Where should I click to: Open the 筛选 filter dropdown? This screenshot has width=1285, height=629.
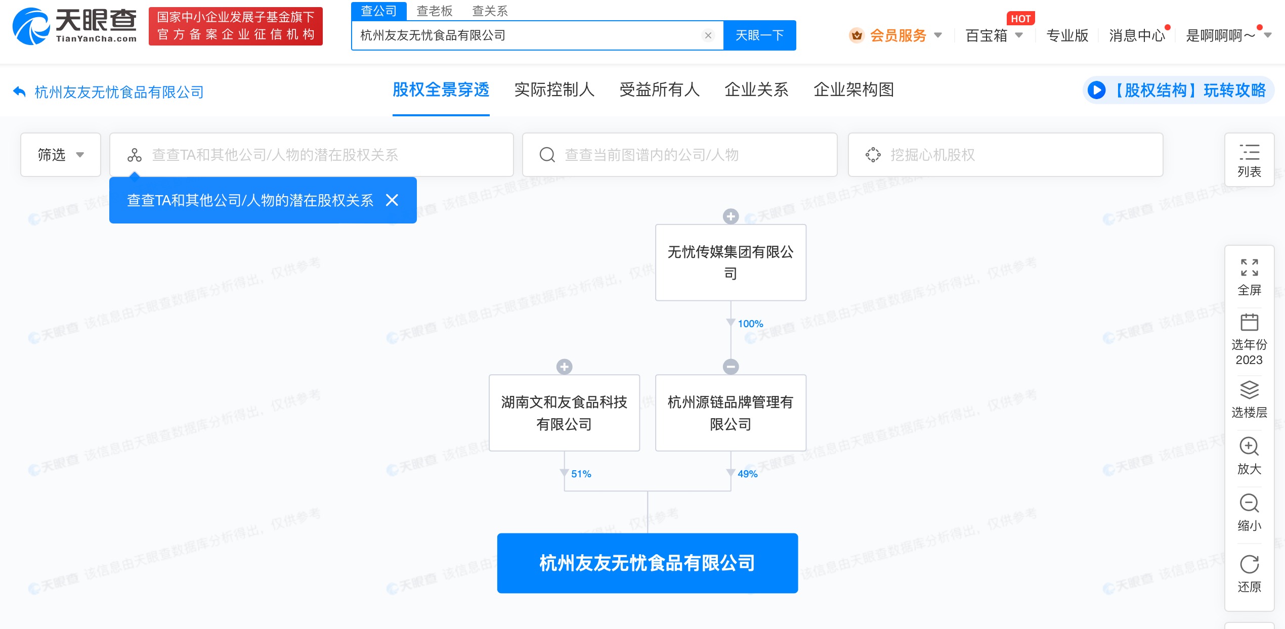tap(61, 155)
